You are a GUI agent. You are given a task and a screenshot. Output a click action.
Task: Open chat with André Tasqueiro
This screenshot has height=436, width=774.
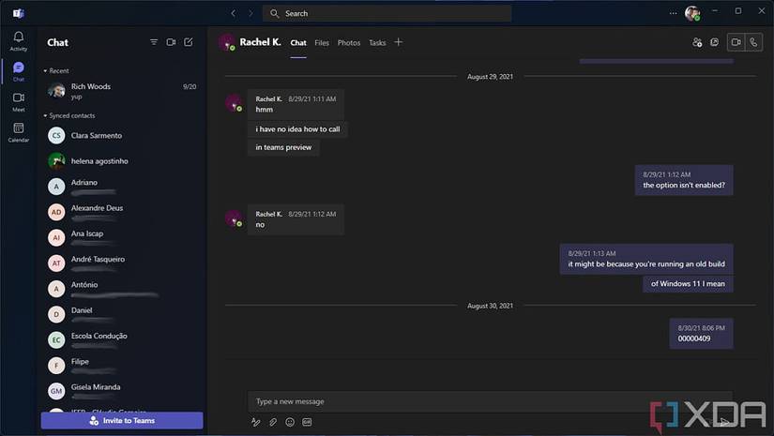click(122, 263)
